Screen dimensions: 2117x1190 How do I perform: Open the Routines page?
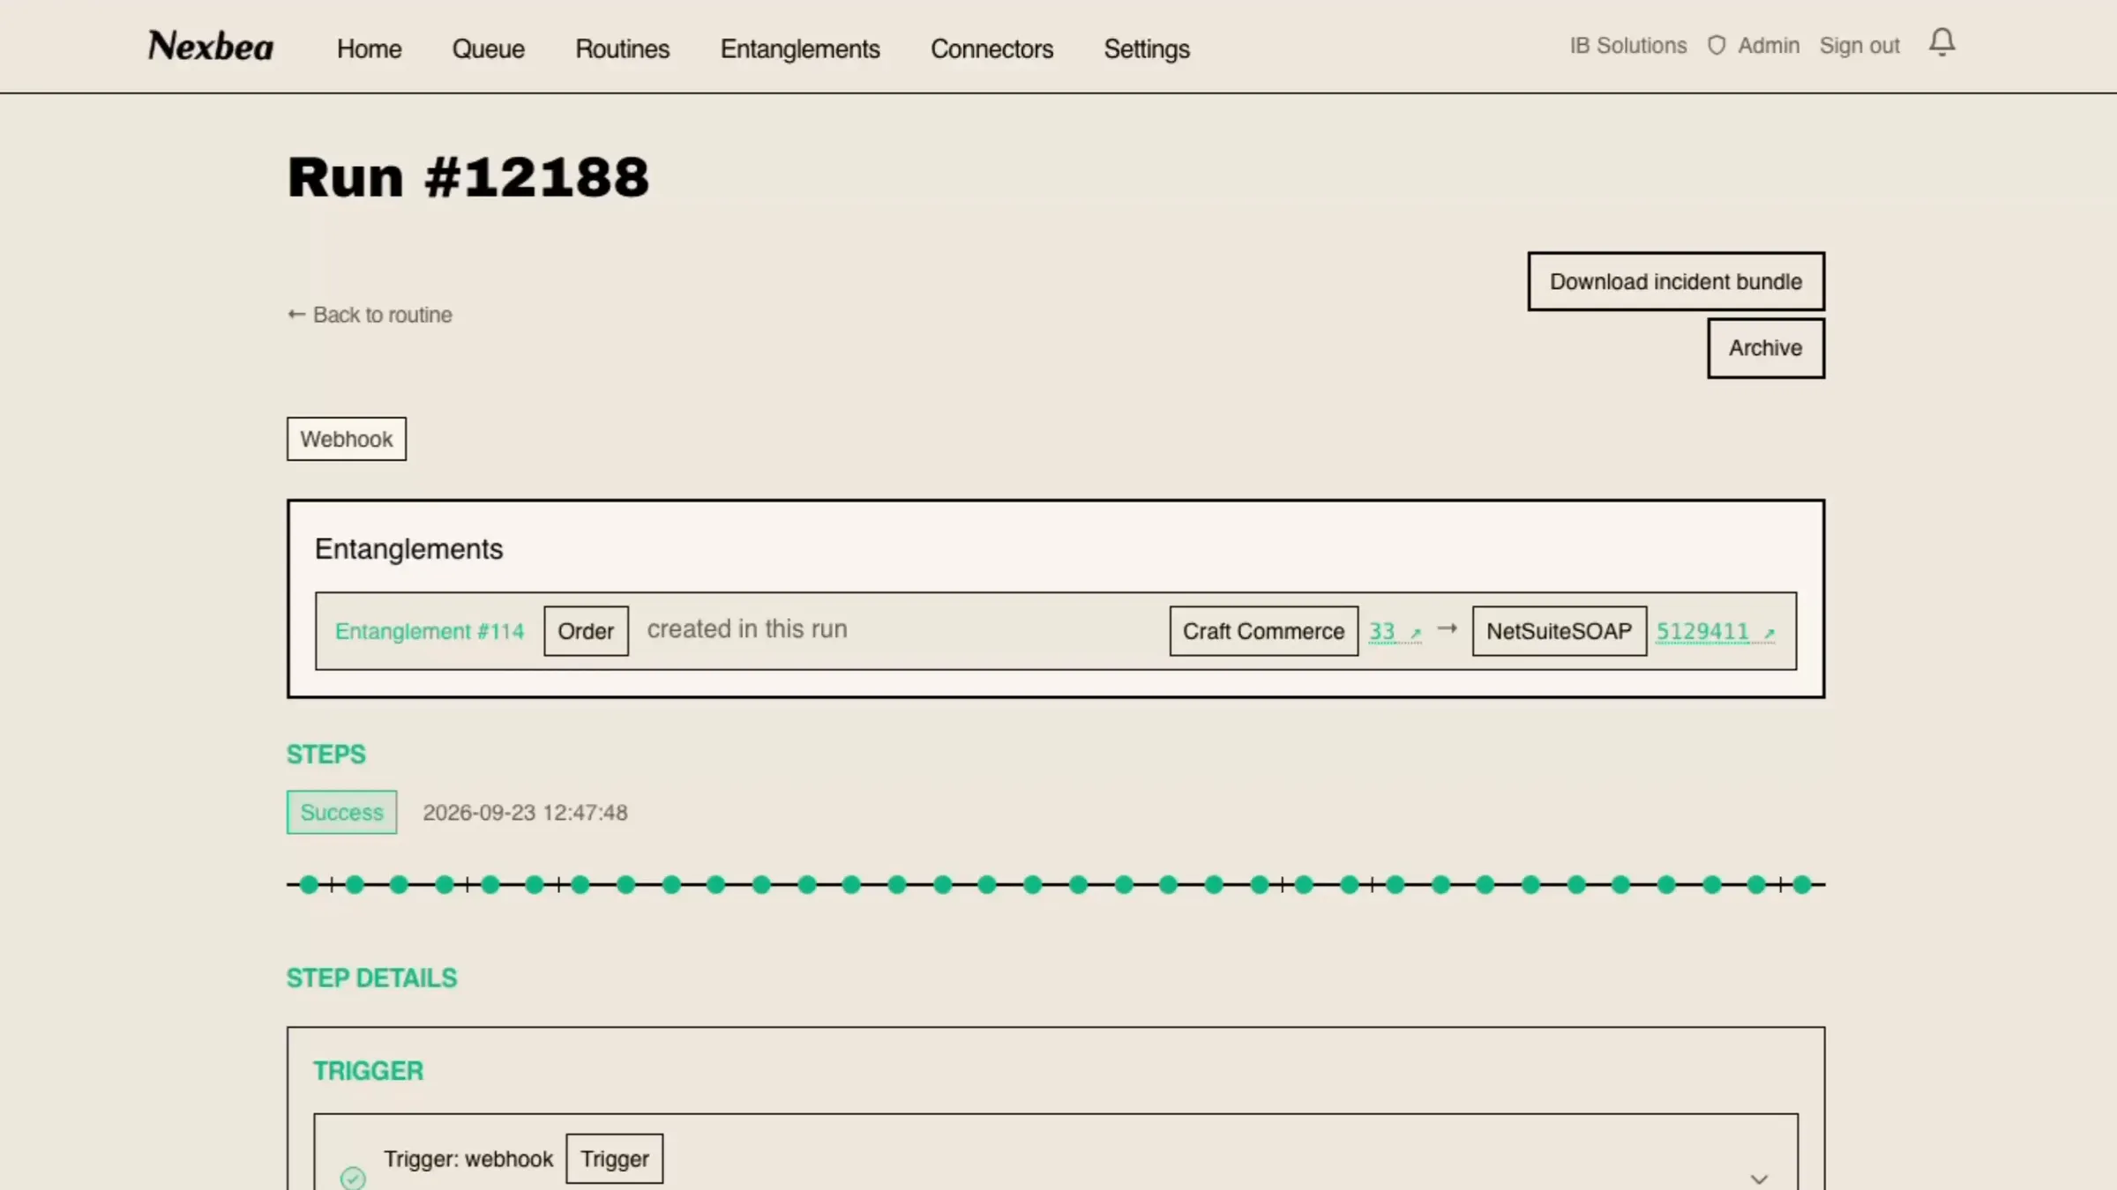pyautogui.click(x=622, y=48)
